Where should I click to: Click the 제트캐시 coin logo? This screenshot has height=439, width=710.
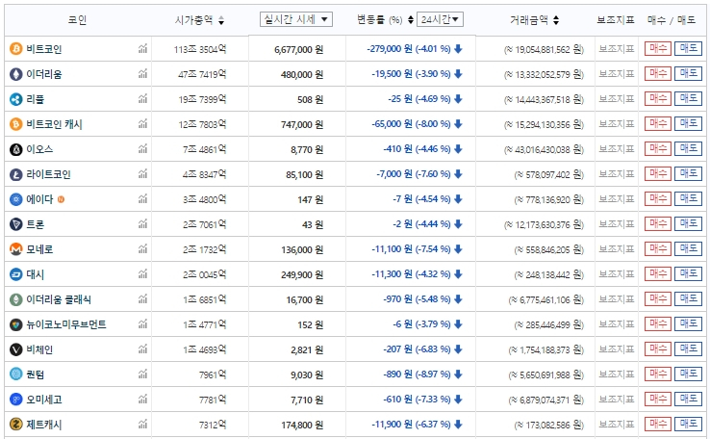[15, 425]
